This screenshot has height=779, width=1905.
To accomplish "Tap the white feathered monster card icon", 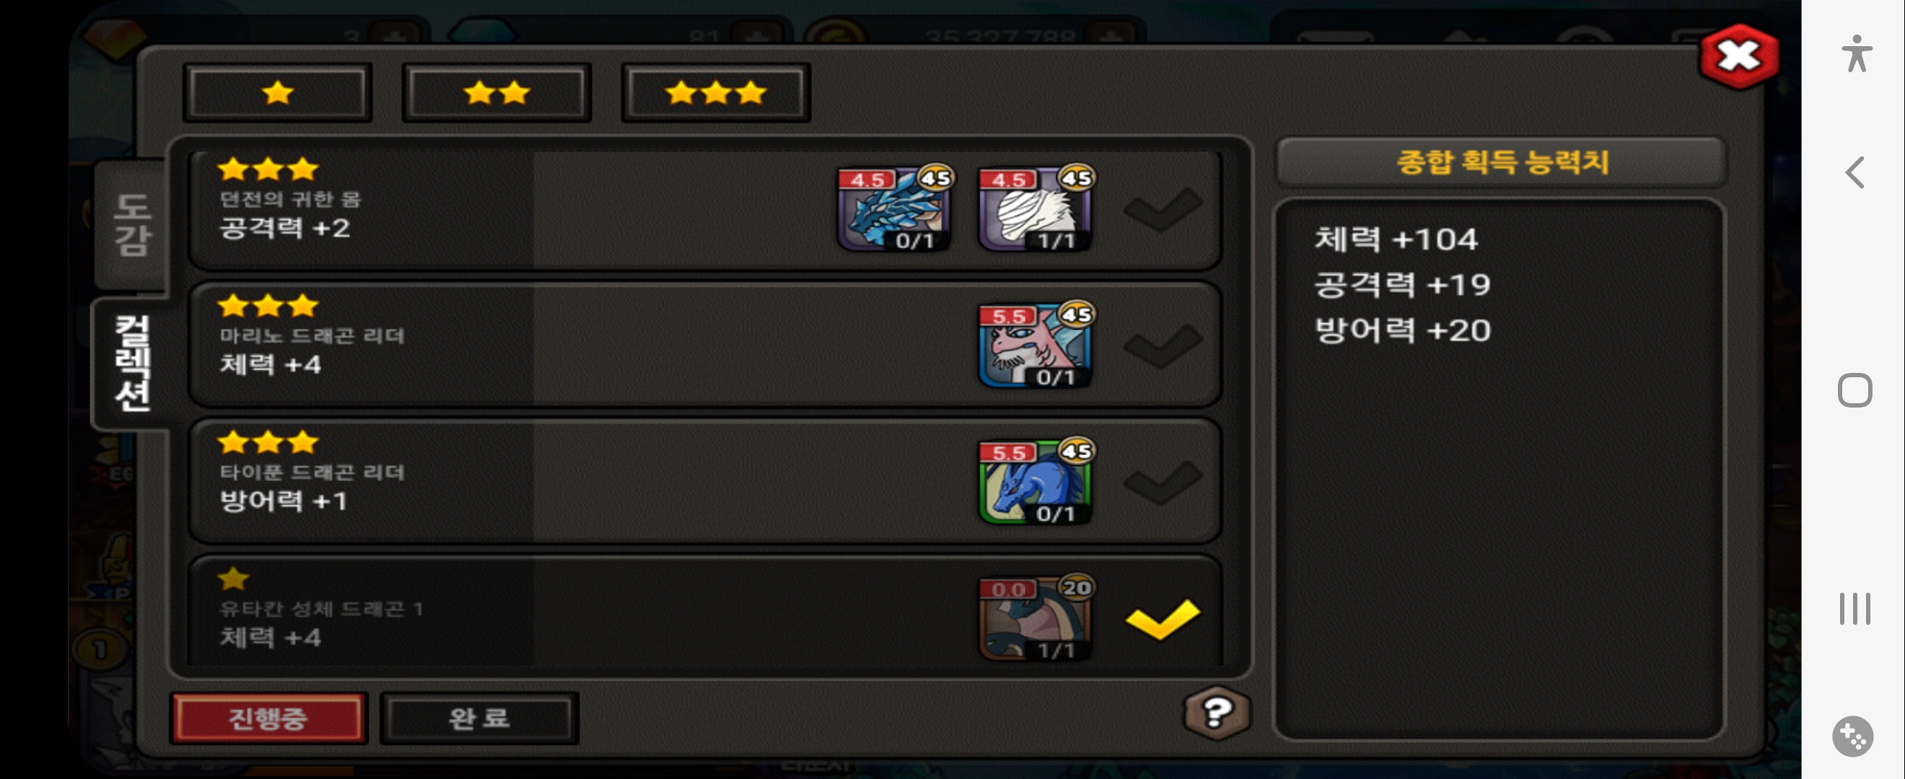I will [x=1036, y=209].
